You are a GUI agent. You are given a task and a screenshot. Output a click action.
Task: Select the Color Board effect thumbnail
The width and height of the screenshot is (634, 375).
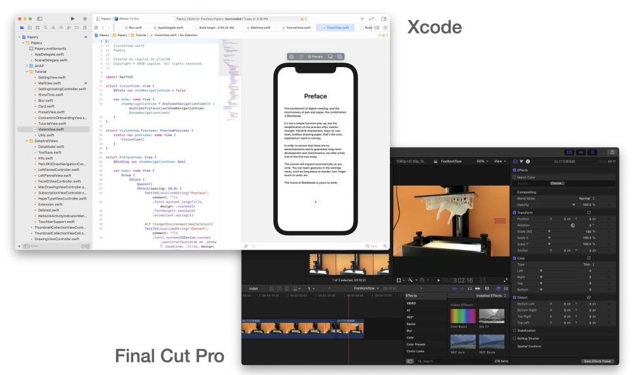point(463,316)
